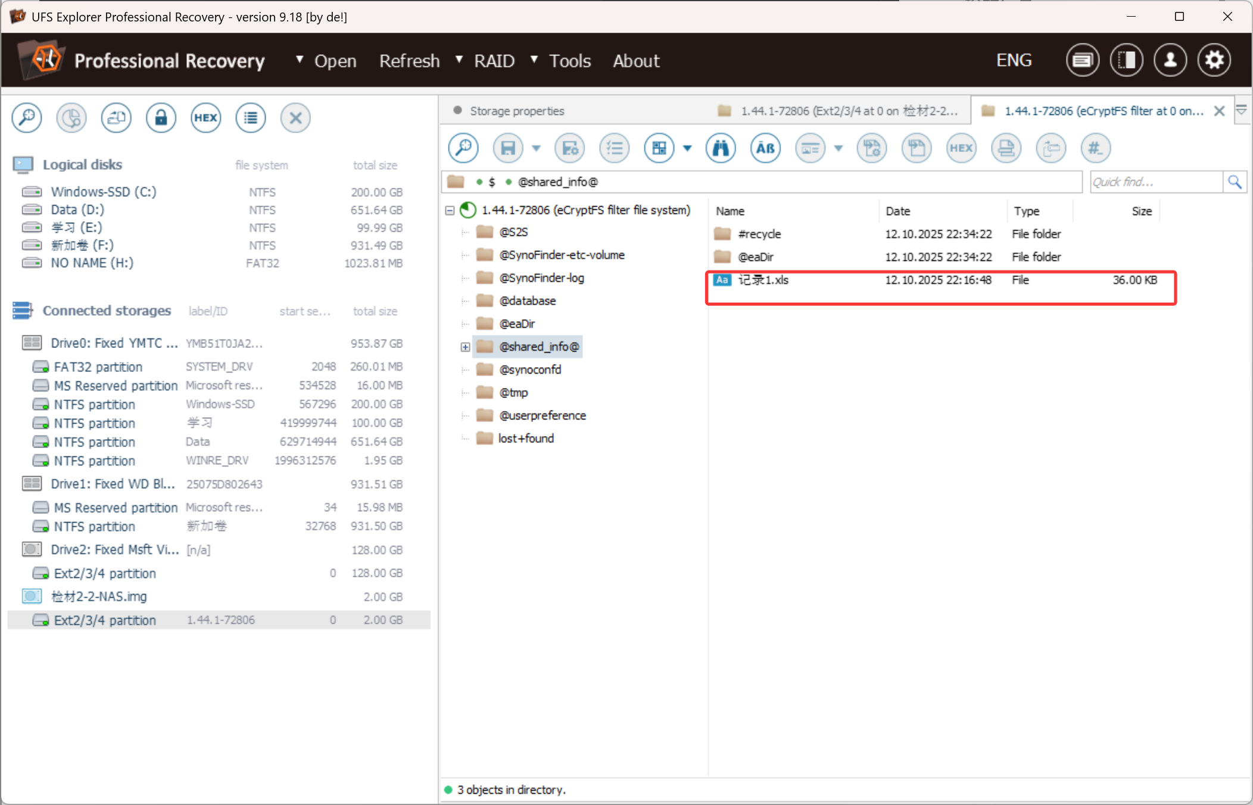Click the user account icon in header
The width and height of the screenshot is (1253, 805).
tap(1170, 60)
